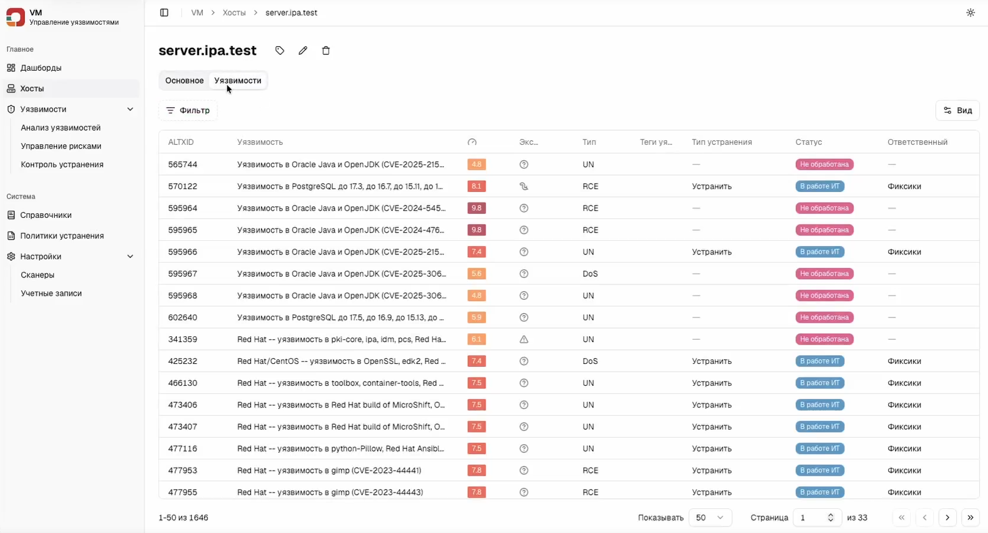Viewport: 988px width, 533px height.
Task: Click the 9.8 severity badge in row 595964
Action: point(476,208)
